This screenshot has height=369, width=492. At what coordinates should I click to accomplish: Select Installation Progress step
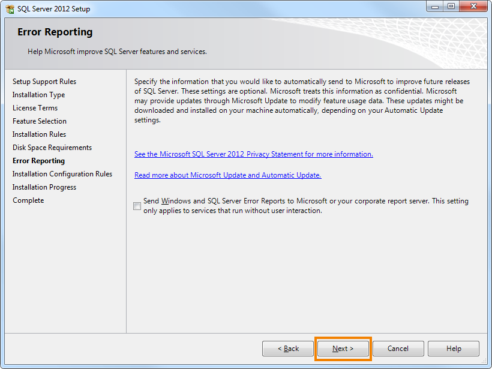44,187
